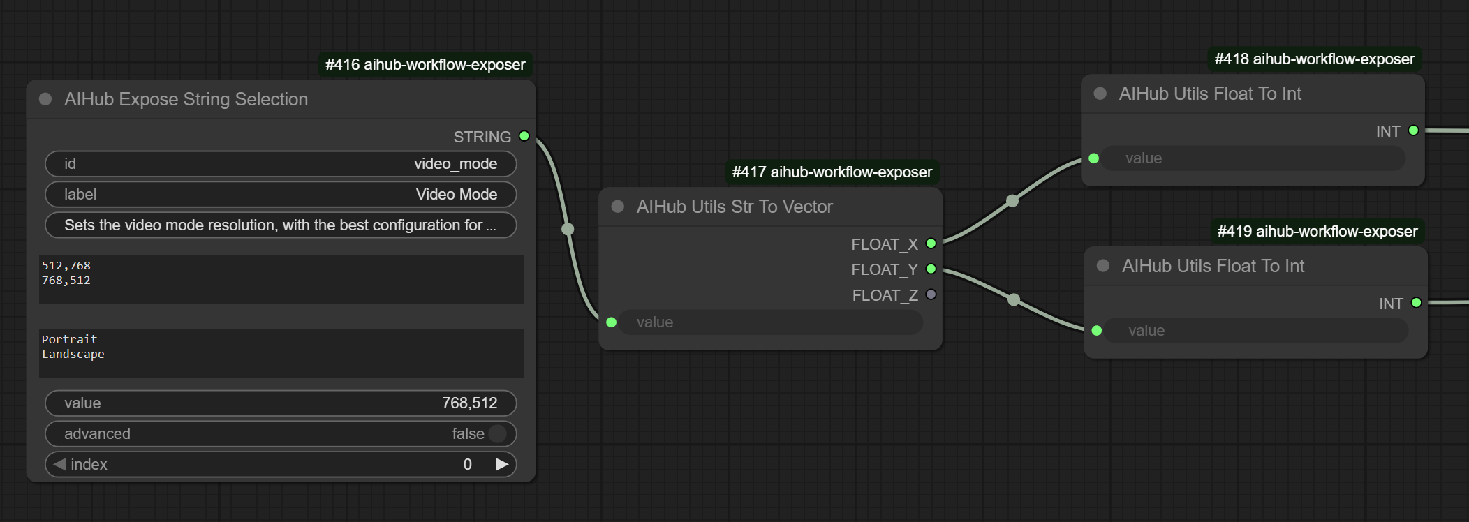Click the value input socket on node #419

pyautogui.click(x=1097, y=331)
